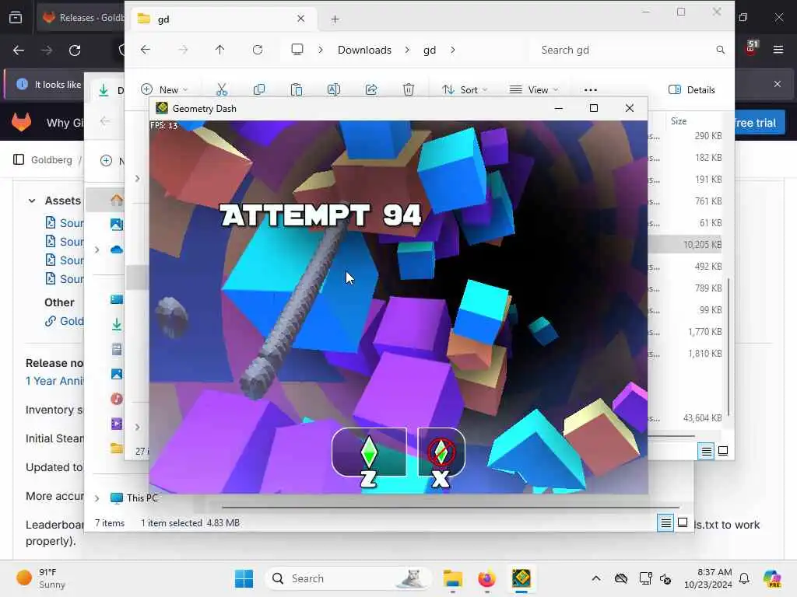
Task: Open the Copilot icon in the taskbar corner
Action: [x=772, y=578]
